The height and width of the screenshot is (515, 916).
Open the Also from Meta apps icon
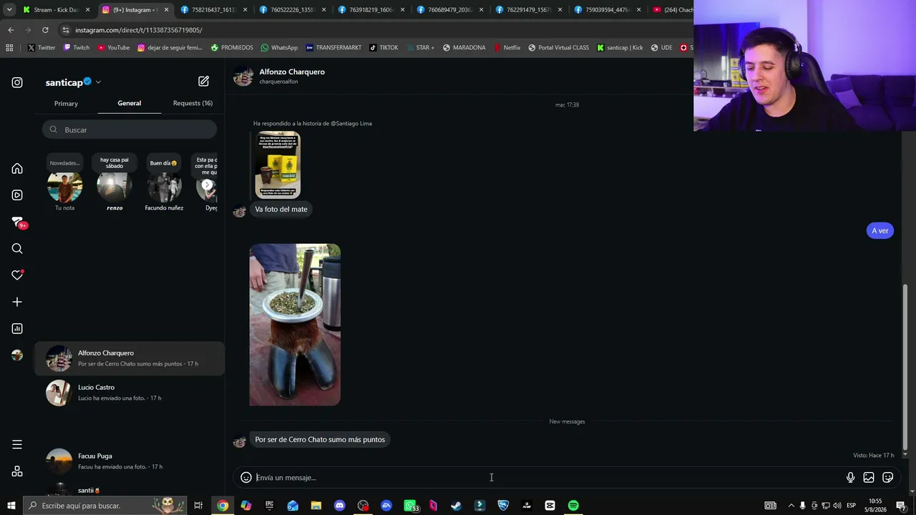pyautogui.click(x=17, y=472)
